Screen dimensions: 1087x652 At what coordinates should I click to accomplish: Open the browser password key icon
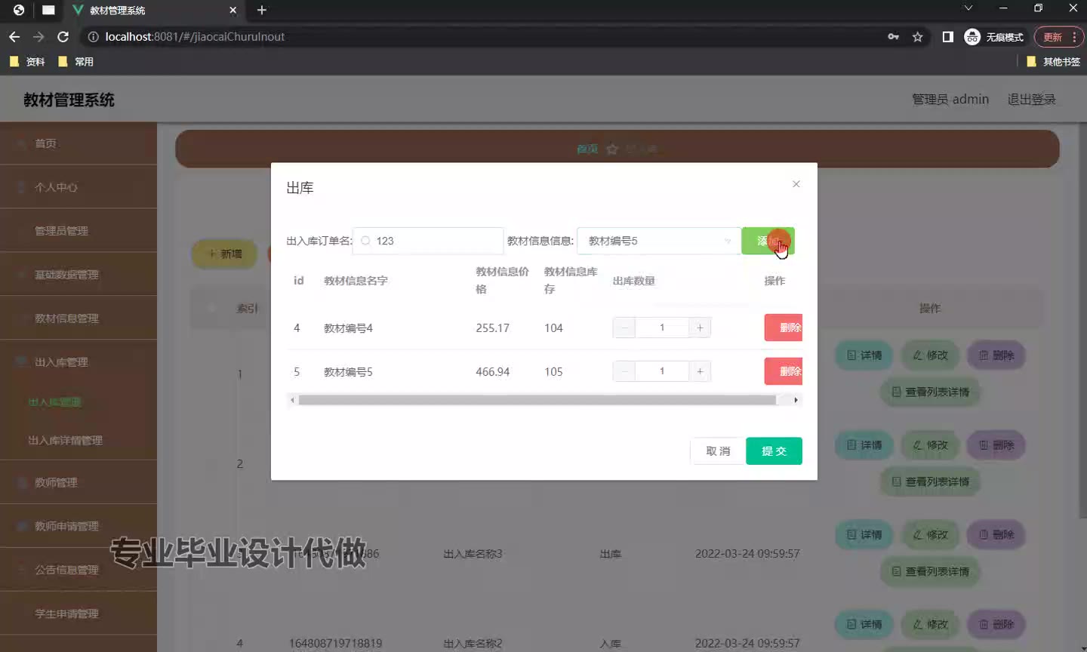click(893, 37)
